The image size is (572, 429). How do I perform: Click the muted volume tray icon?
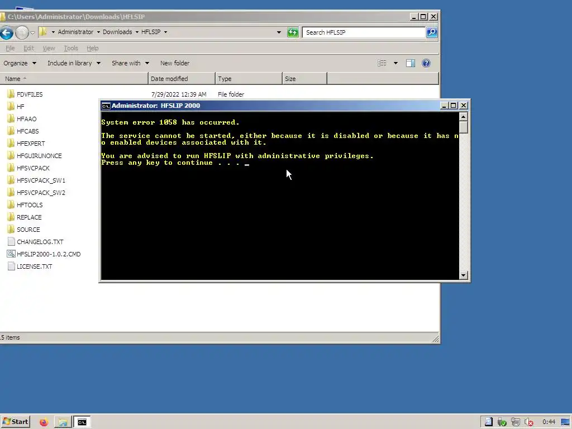[x=529, y=422]
